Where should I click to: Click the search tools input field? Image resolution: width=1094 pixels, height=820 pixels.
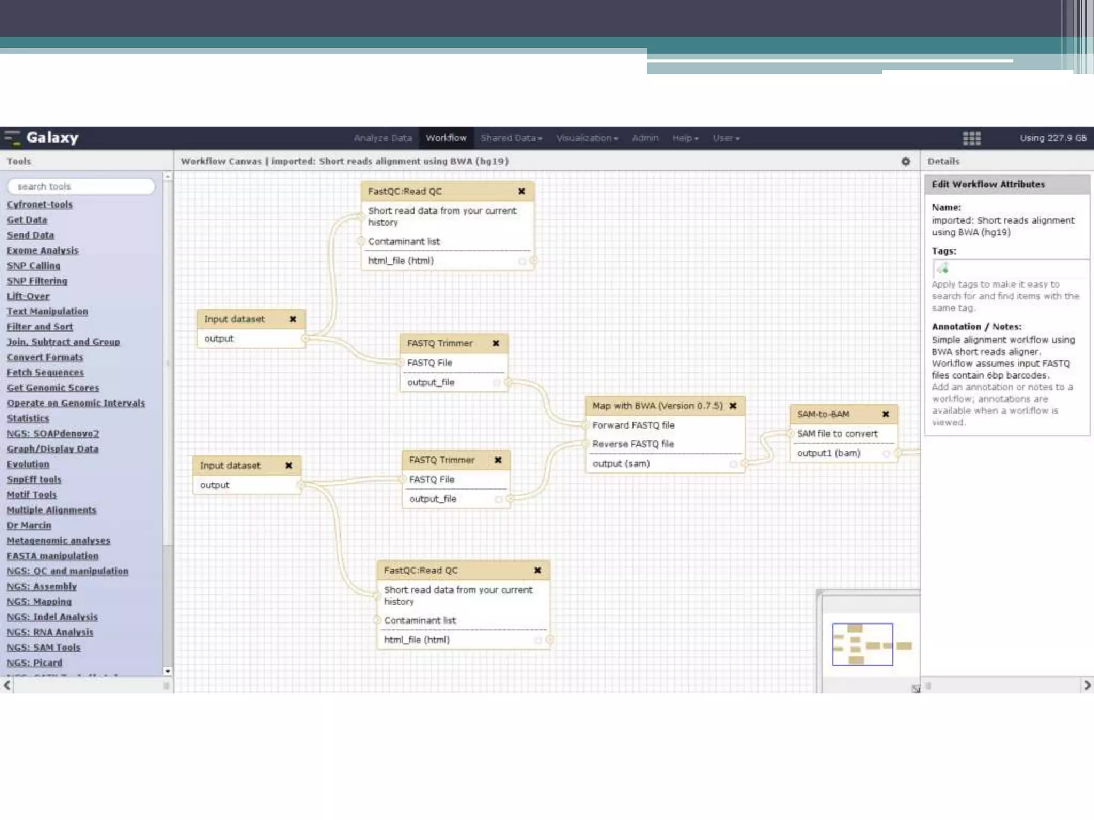click(81, 186)
